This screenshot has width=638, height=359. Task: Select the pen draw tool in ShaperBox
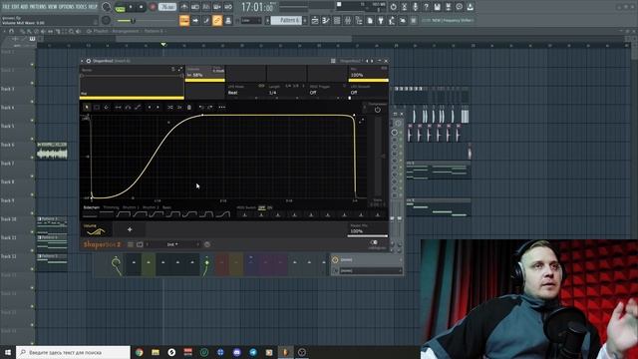coord(107,107)
